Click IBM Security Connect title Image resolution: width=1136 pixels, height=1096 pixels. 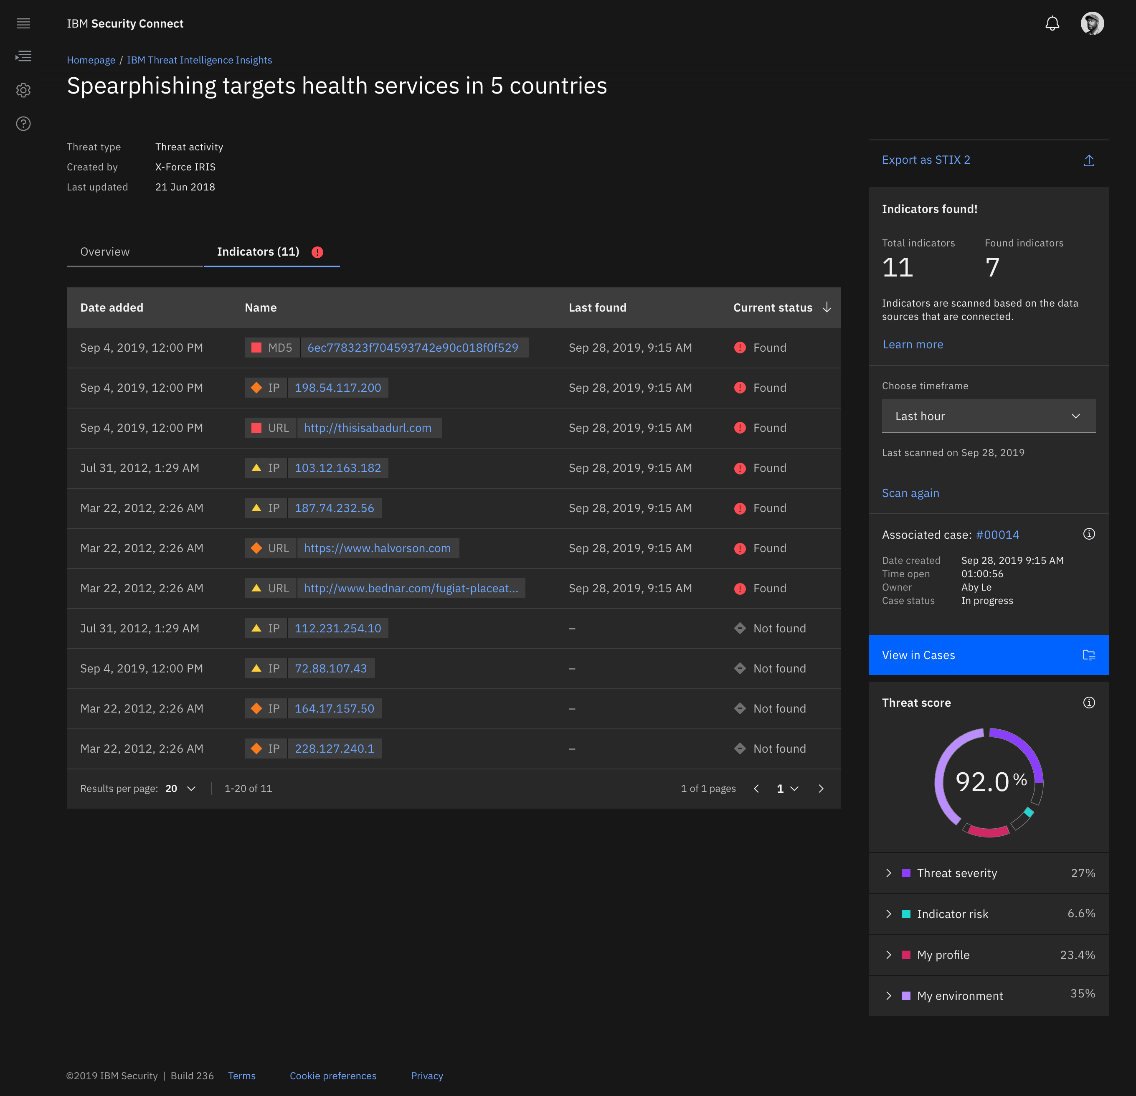point(124,24)
